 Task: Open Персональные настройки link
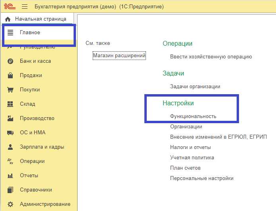click(x=202, y=178)
